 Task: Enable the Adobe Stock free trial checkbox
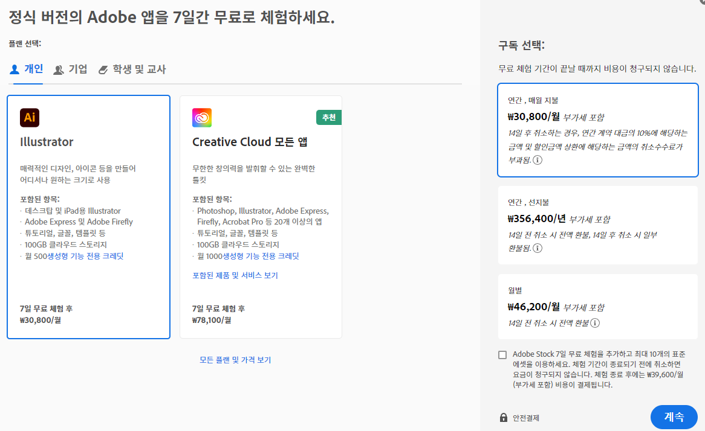click(x=502, y=355)
